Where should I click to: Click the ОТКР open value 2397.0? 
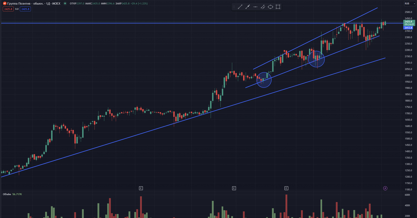pyautogui.click(x=81, y=3)
